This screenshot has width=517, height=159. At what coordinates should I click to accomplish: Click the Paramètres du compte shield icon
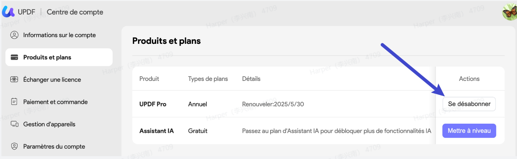pos(14,146)
